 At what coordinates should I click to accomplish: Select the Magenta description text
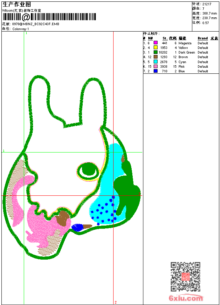[x=185, y=43]
